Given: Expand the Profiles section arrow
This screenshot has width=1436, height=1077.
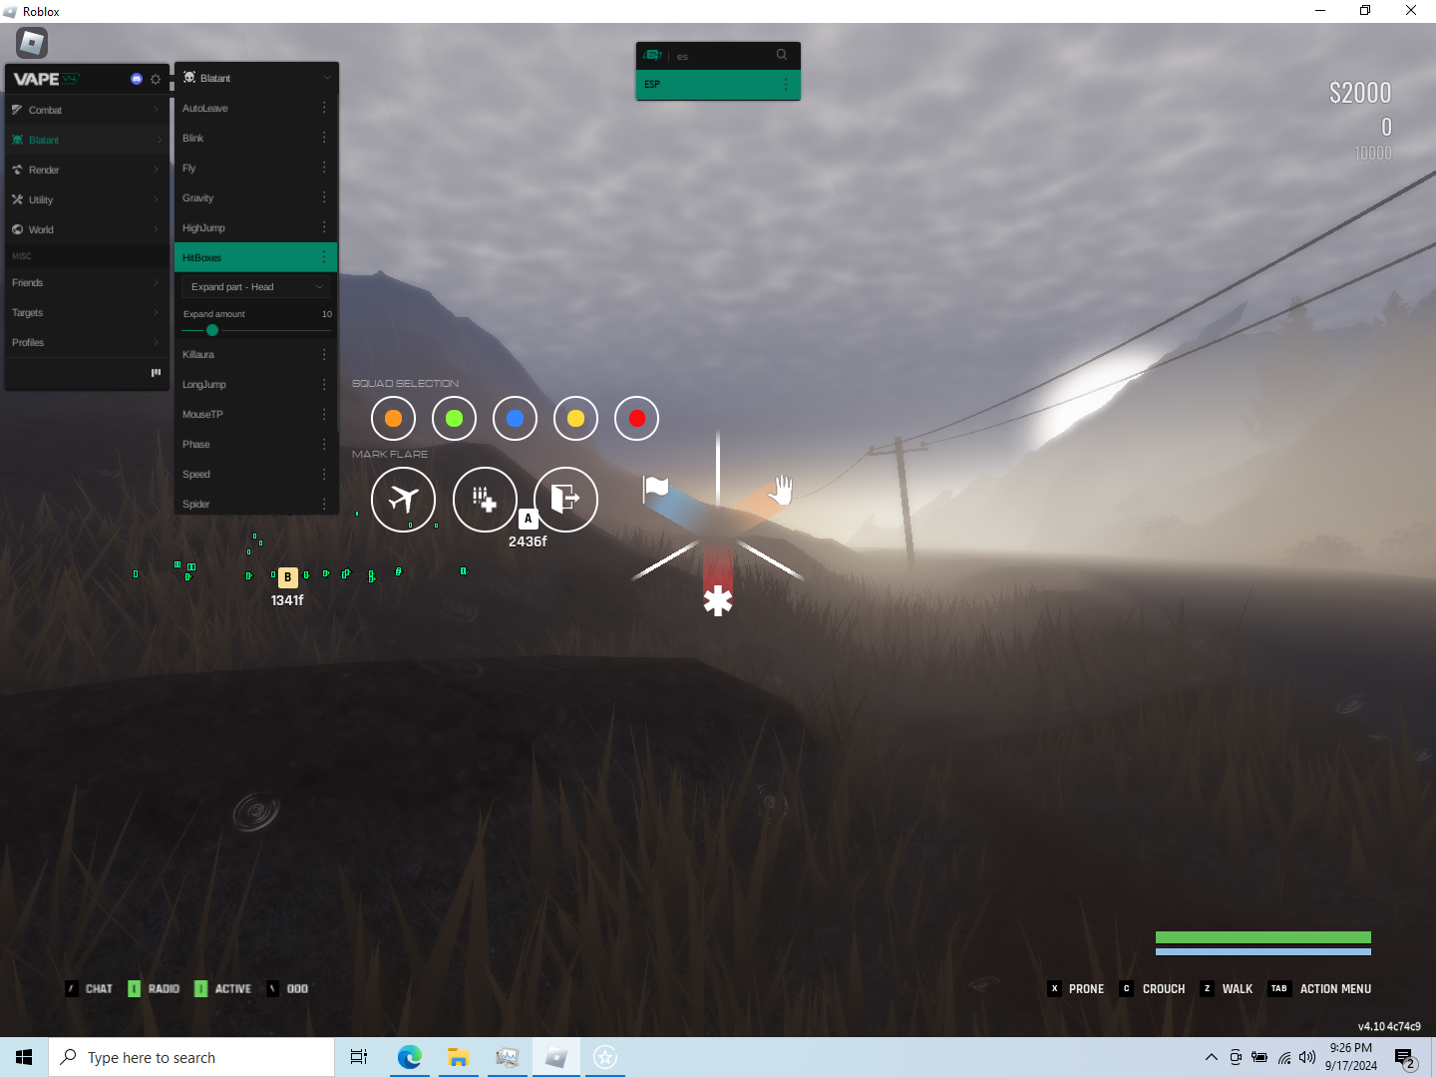Looking at the screenshot, I should pyautogui.click(x=157, y=342).
